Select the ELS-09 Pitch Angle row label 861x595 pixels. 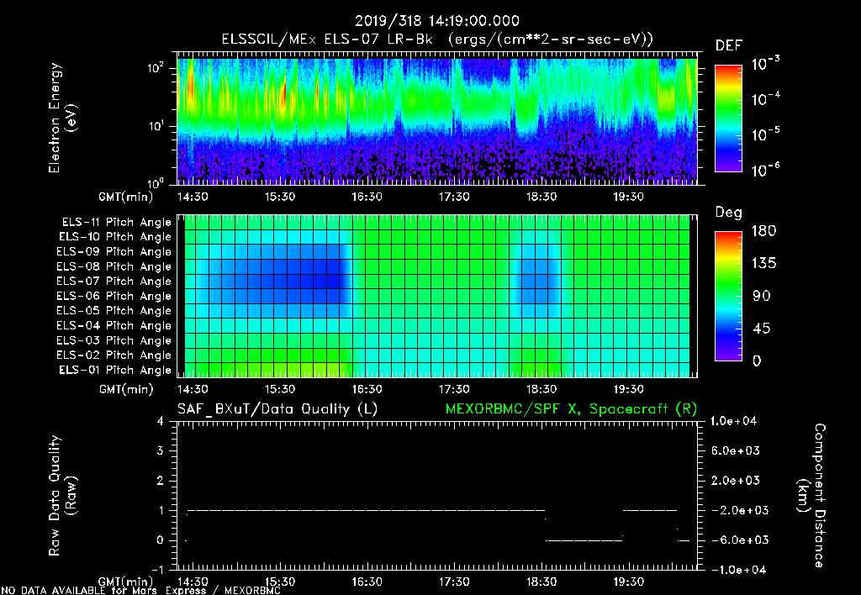114,252
